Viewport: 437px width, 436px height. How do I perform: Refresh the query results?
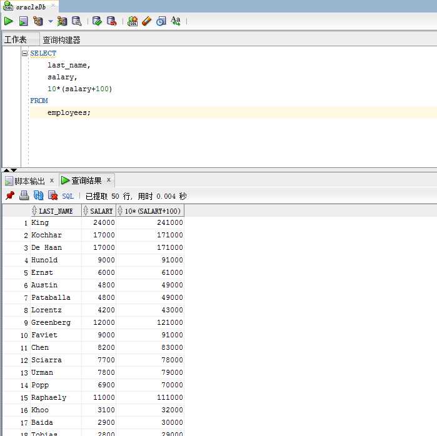pyautogui.click(x=39, y=196)
